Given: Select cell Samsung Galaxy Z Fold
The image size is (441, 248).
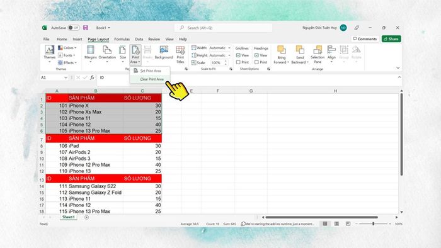Looking at the screenshot, I should coord(95,193).
